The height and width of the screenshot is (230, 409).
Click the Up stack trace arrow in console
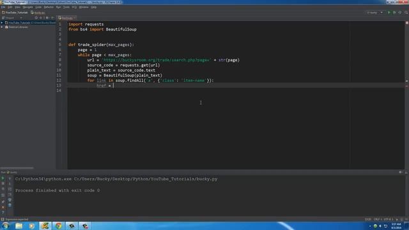point(10,179)
